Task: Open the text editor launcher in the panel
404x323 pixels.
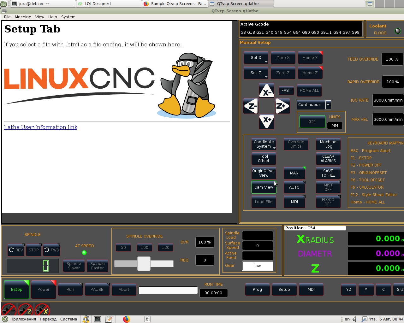Action: 109,319
